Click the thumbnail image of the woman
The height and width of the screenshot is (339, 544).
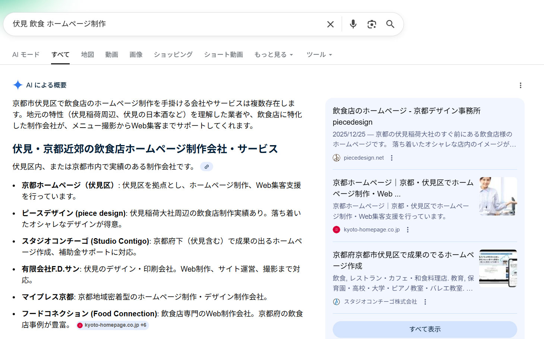[x=497, y=196]
